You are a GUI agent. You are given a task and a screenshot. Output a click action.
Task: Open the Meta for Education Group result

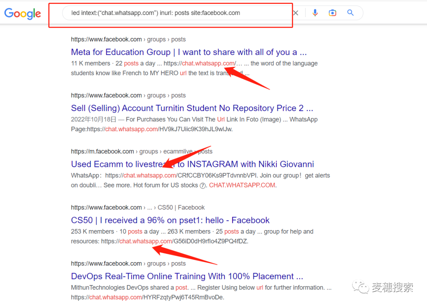(189, 52)
